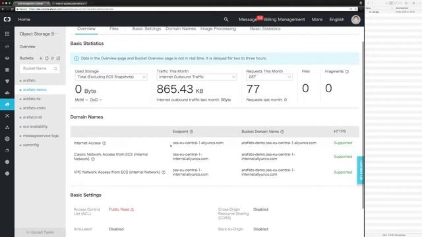Viewport: 422px width, 237px height.
Task: Click the Internet Access help icon
Action: coord(104,144)
